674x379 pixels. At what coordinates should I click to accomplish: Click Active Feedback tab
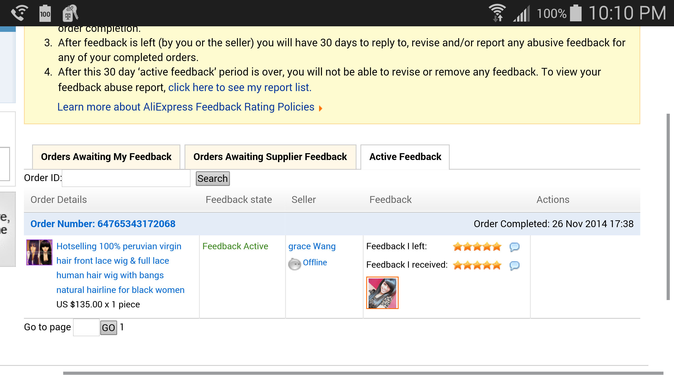[405, 156]
